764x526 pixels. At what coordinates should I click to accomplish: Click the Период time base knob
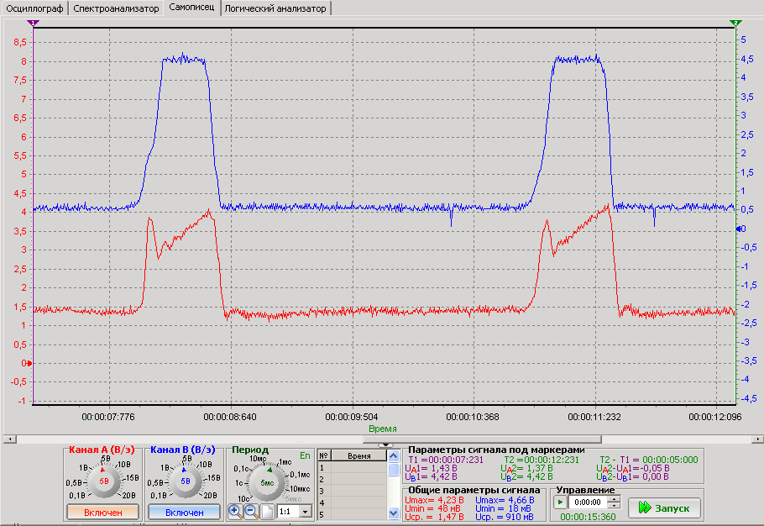(266, 482)
